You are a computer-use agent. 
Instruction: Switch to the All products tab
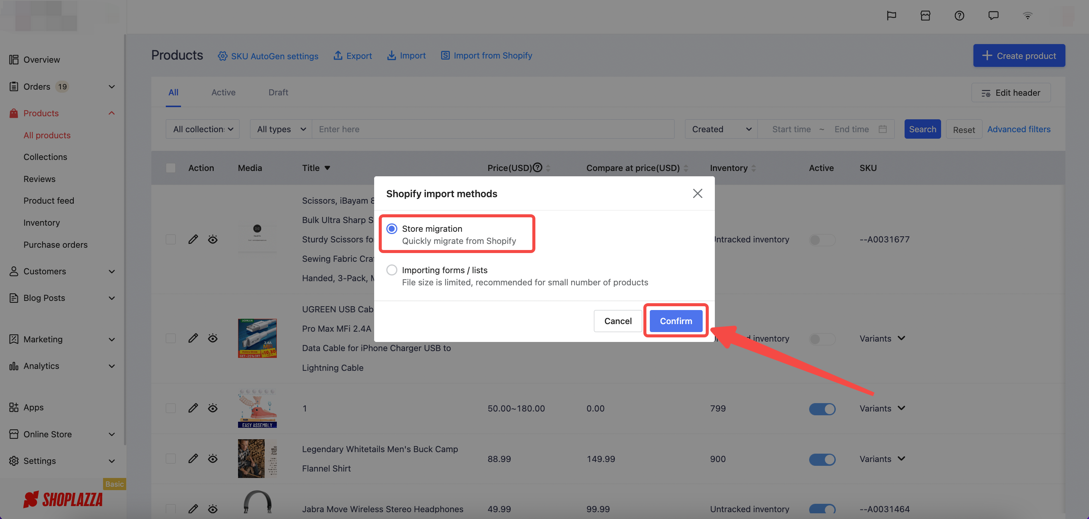point(173,92)
